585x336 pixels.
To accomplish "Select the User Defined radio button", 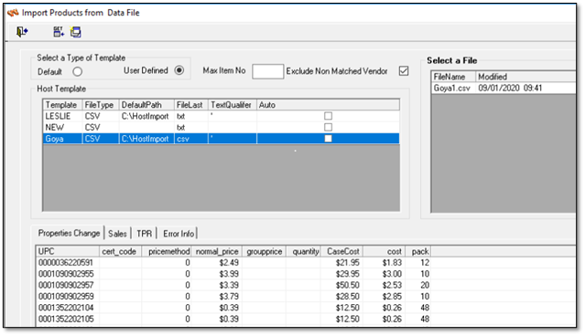I will click(x=179, y=70).
